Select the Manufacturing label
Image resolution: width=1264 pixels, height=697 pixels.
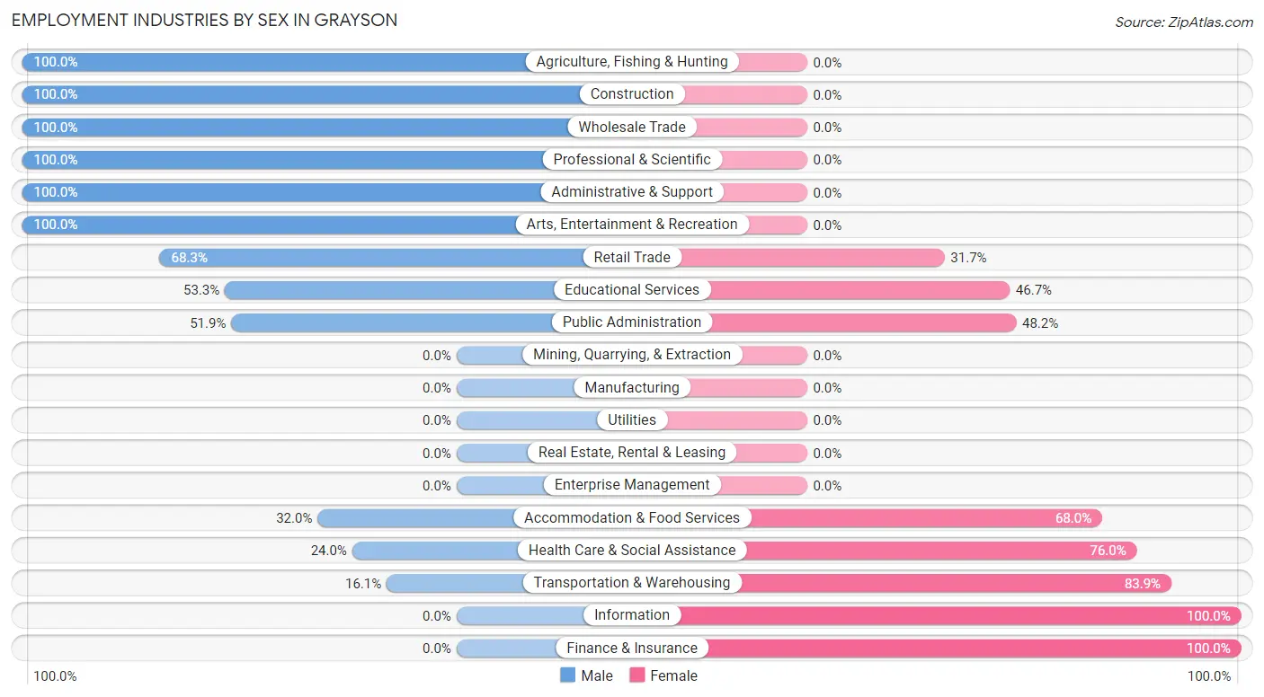pos(632,388)
